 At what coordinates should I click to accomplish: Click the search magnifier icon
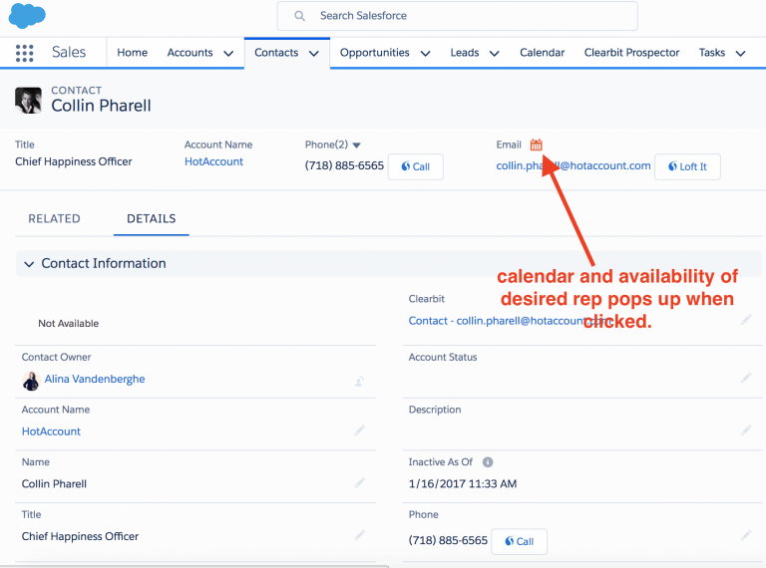299,16
